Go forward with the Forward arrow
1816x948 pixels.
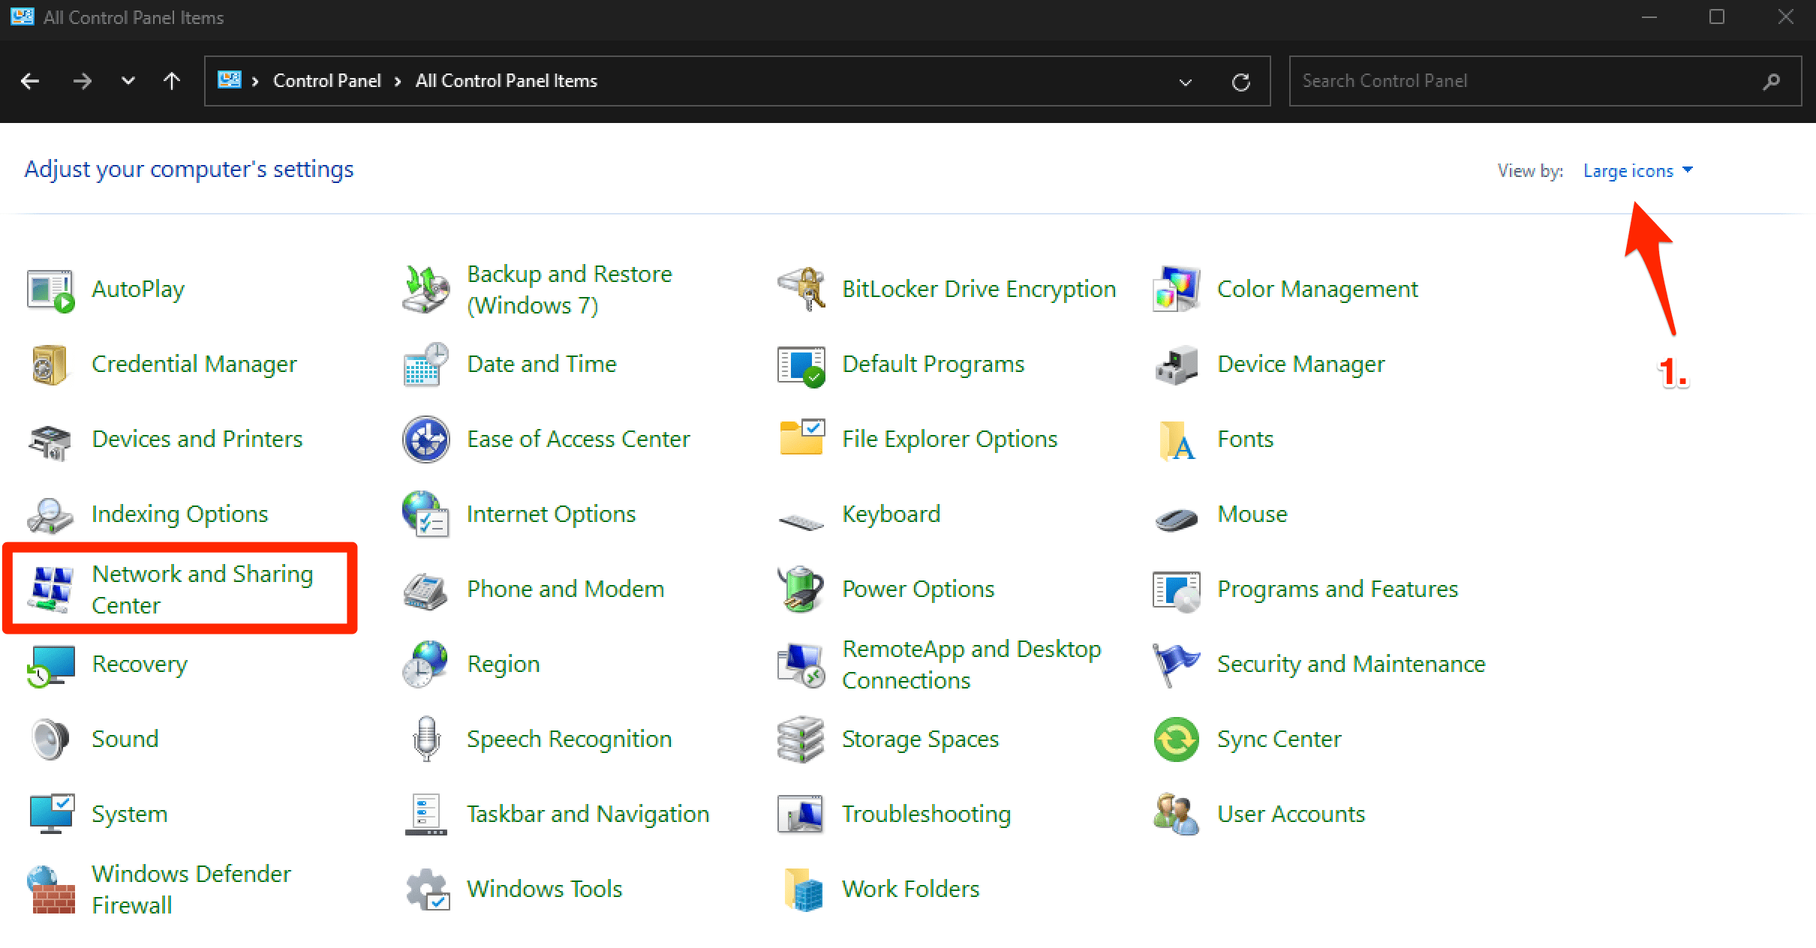(83, 81)
